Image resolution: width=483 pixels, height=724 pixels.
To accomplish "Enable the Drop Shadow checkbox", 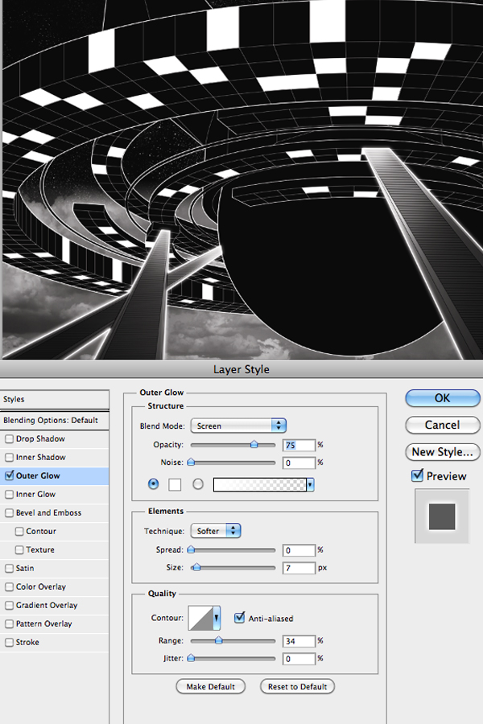I will tap(9, 438).
